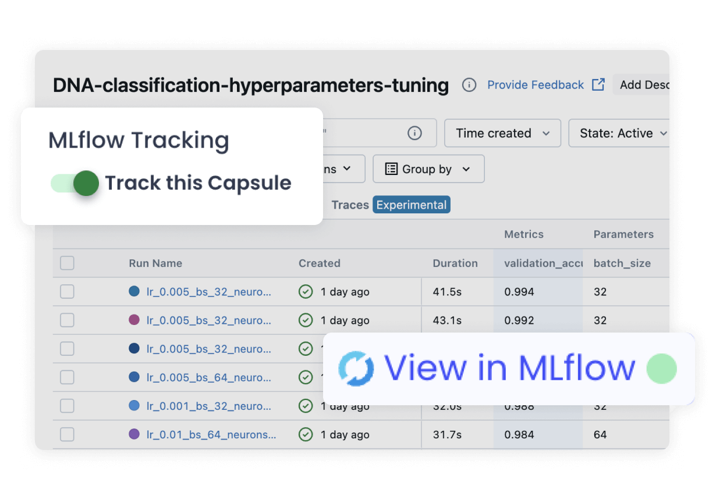Click the green check status icon on the top run
Viewport: 716px width, 500px height.
(x=306, y=291)
